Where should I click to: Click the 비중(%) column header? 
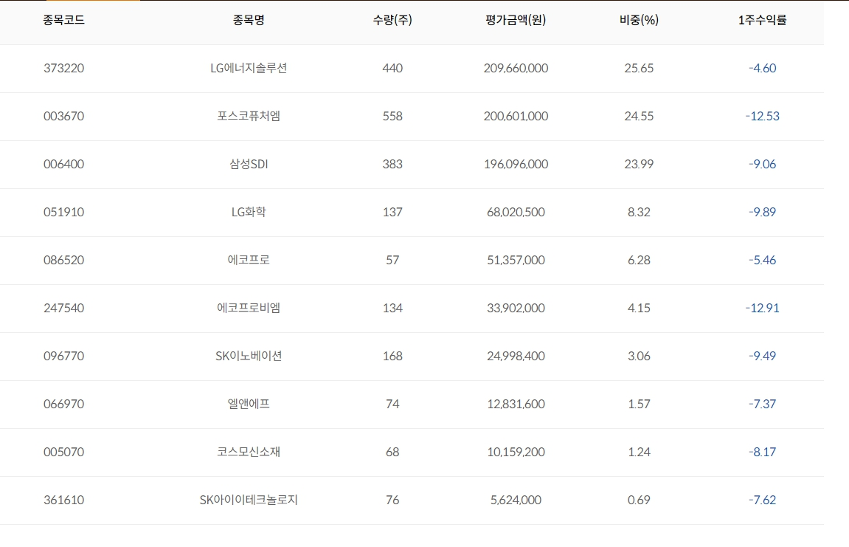click(x=639, y=21)
